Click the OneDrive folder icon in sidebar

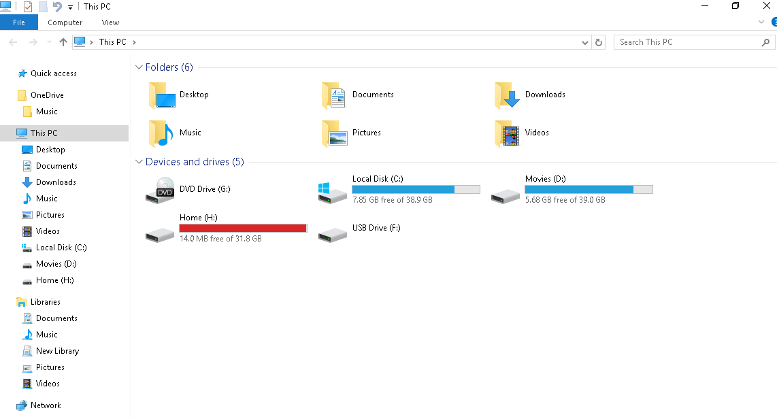22,95
